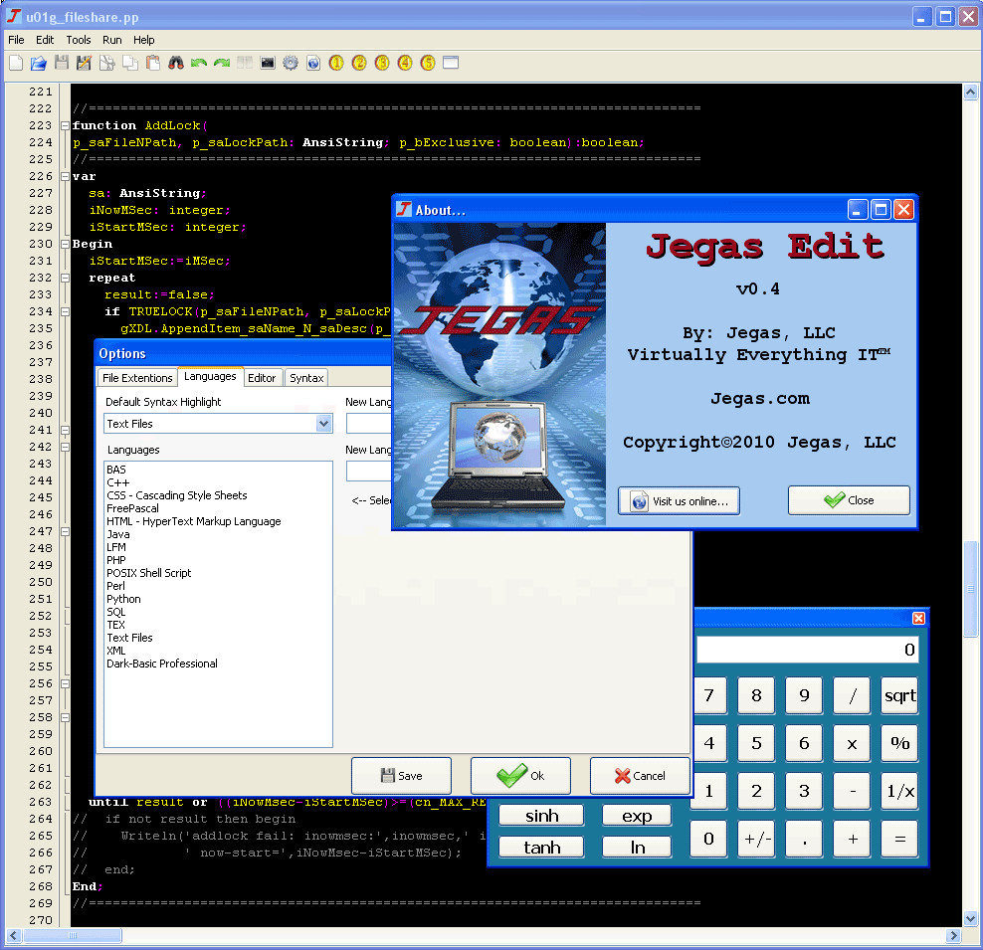Viewport: 983px width, 950px height.
Task: Click the greyed split-view toolbar icon
Action: [245, 63]
